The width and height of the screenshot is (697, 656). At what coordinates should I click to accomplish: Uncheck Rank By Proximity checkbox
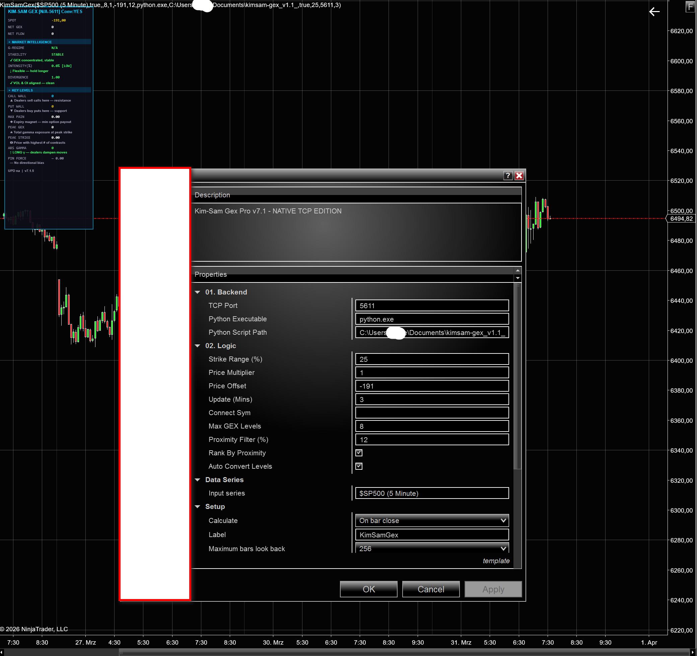[x=359, y=453]
